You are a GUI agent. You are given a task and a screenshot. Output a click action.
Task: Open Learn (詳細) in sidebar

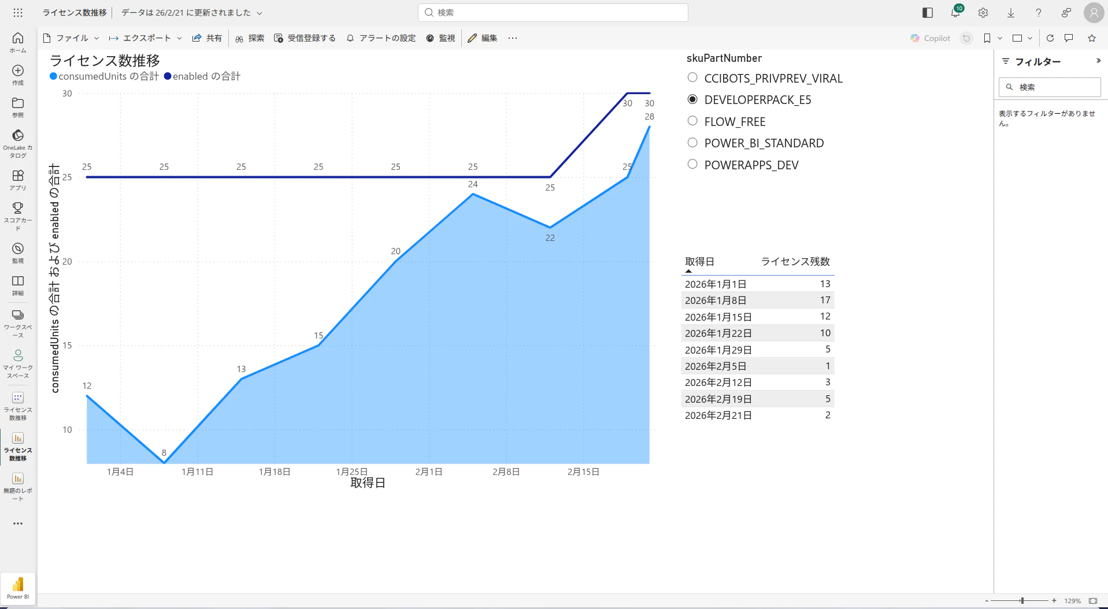tap(18, 285)
